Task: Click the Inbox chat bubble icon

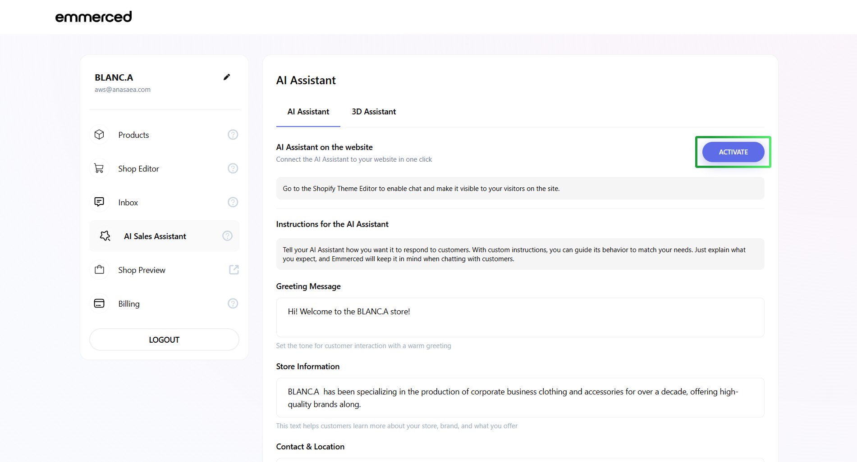Action: click(x=99, y=202)
